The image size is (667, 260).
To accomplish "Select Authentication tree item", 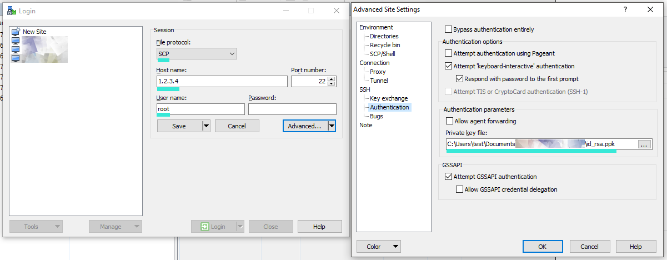I will pyautogui.click(x=389, y=107).
